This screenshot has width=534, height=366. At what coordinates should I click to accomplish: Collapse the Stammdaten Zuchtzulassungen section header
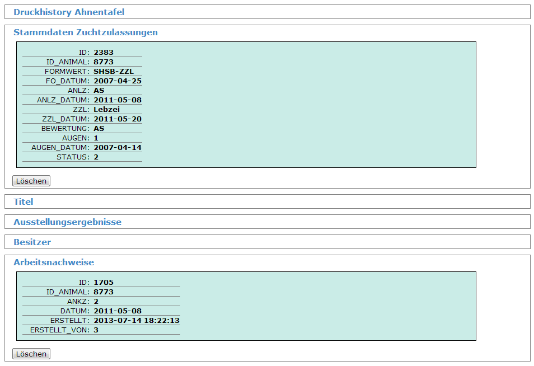tap(86, 32)
